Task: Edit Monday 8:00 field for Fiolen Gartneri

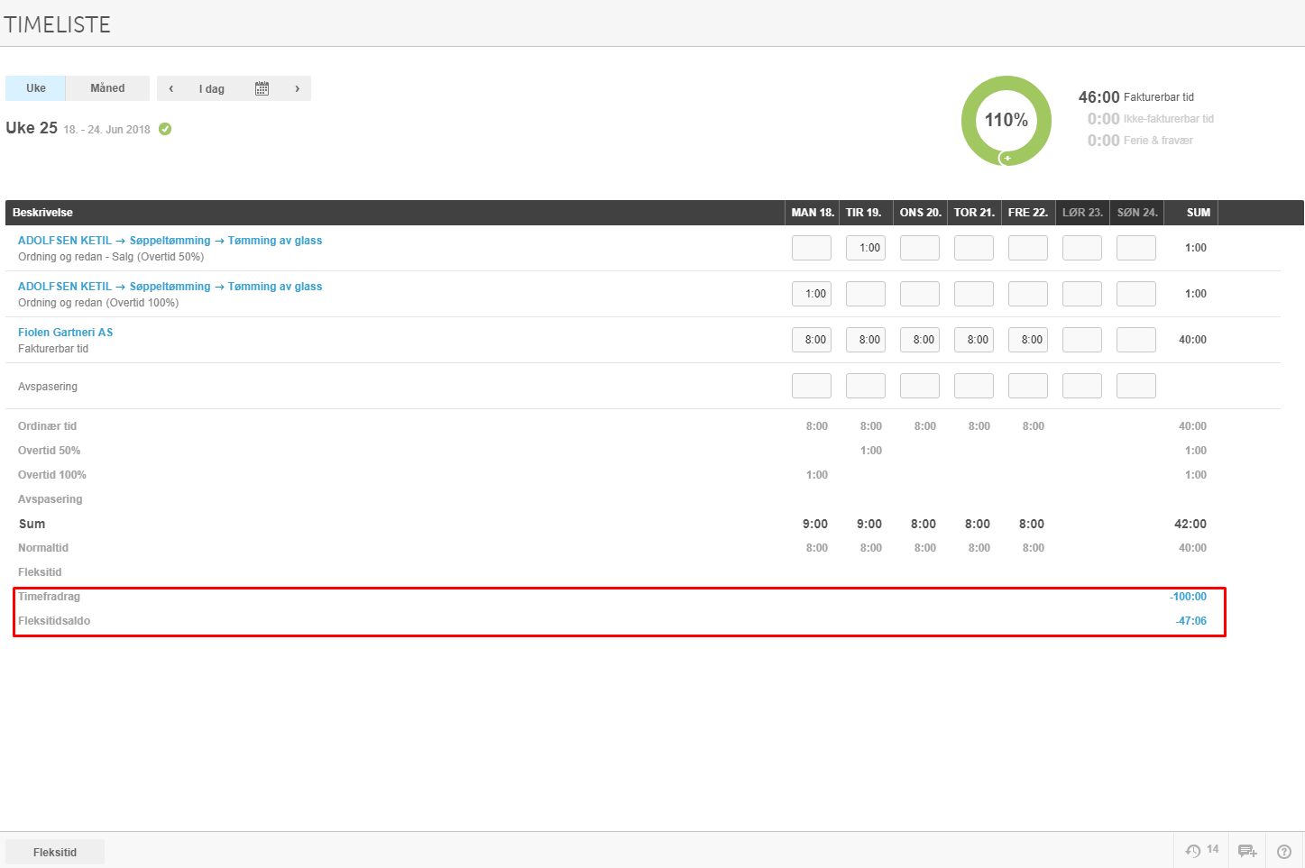Action: coord(812,340)
